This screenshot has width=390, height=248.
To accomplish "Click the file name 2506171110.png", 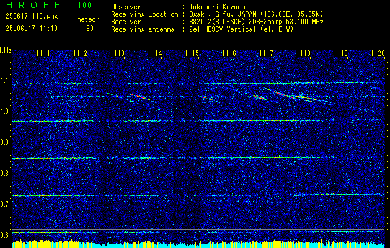I will tap(32, 17).
